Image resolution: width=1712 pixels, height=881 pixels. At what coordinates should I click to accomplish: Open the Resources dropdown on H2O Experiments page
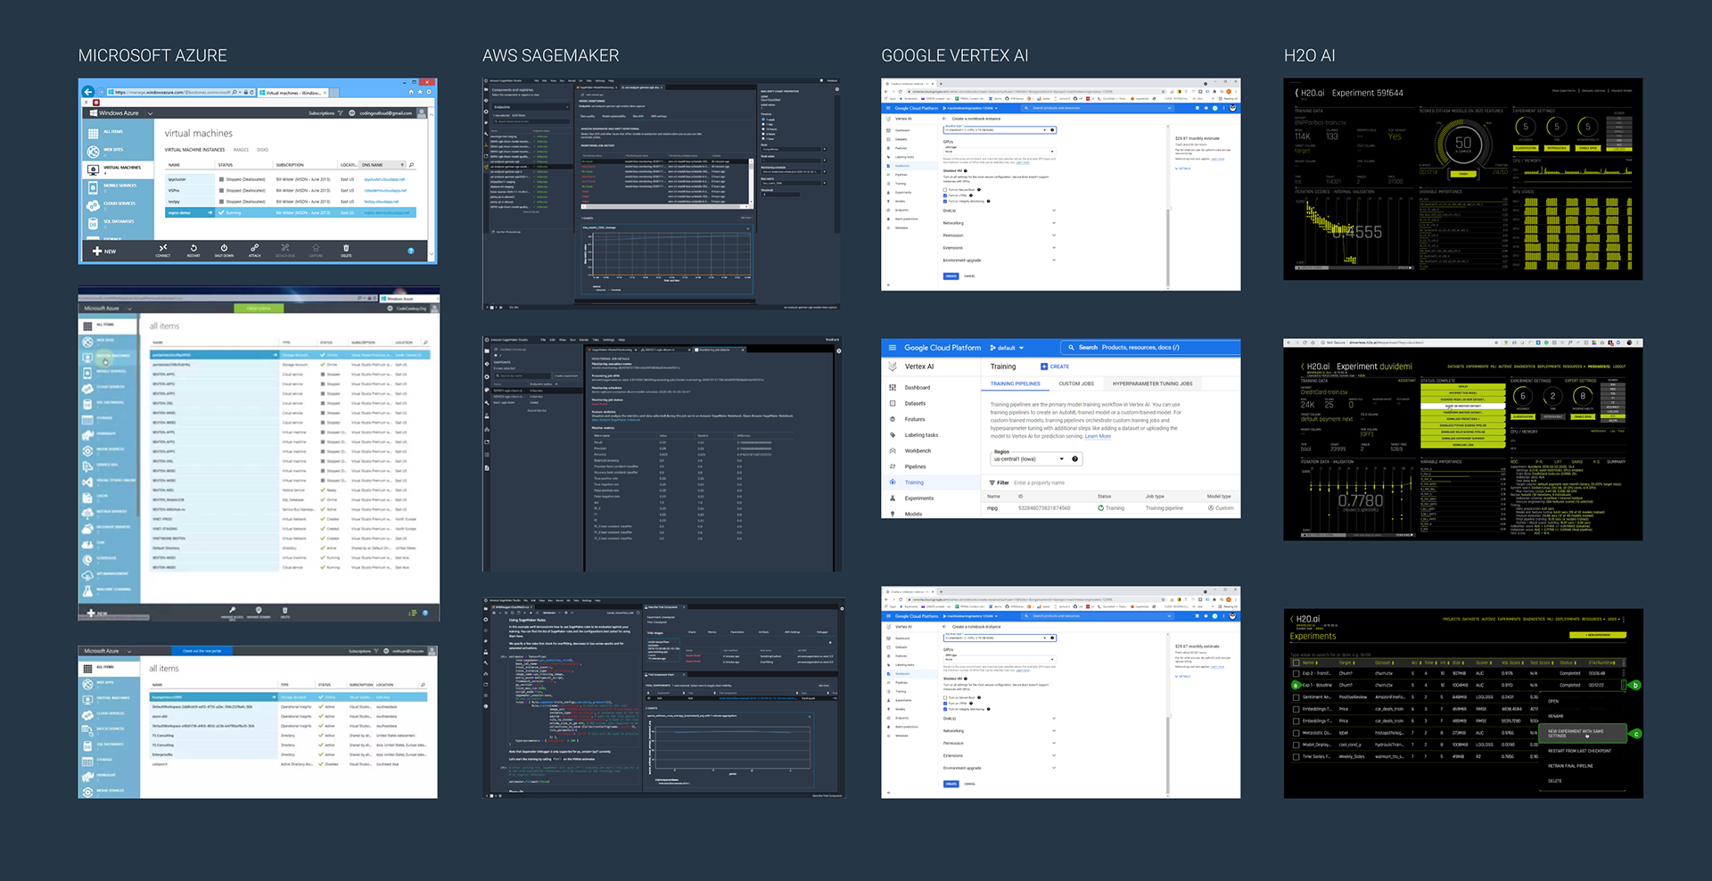coord(1592,619)
